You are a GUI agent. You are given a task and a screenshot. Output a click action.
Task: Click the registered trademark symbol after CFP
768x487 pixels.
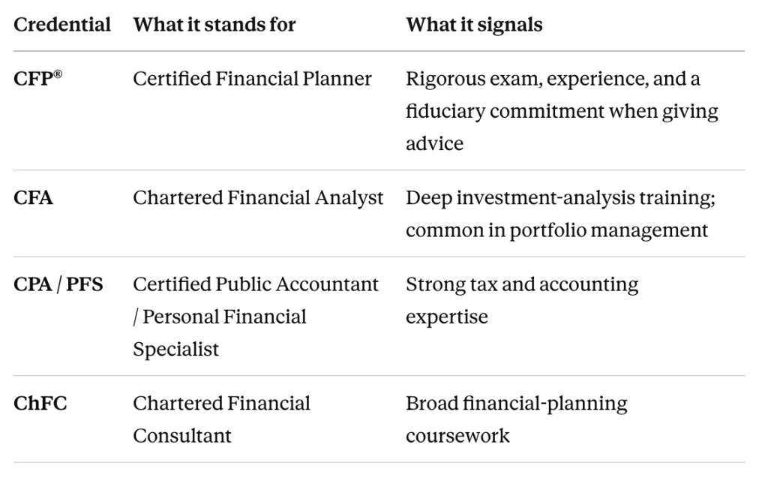point(58,74)
